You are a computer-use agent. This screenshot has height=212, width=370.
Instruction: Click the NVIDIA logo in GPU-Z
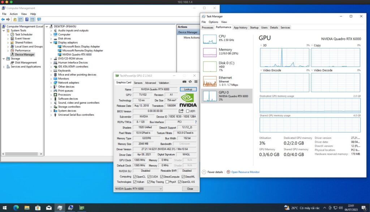[x=188, y=101]
